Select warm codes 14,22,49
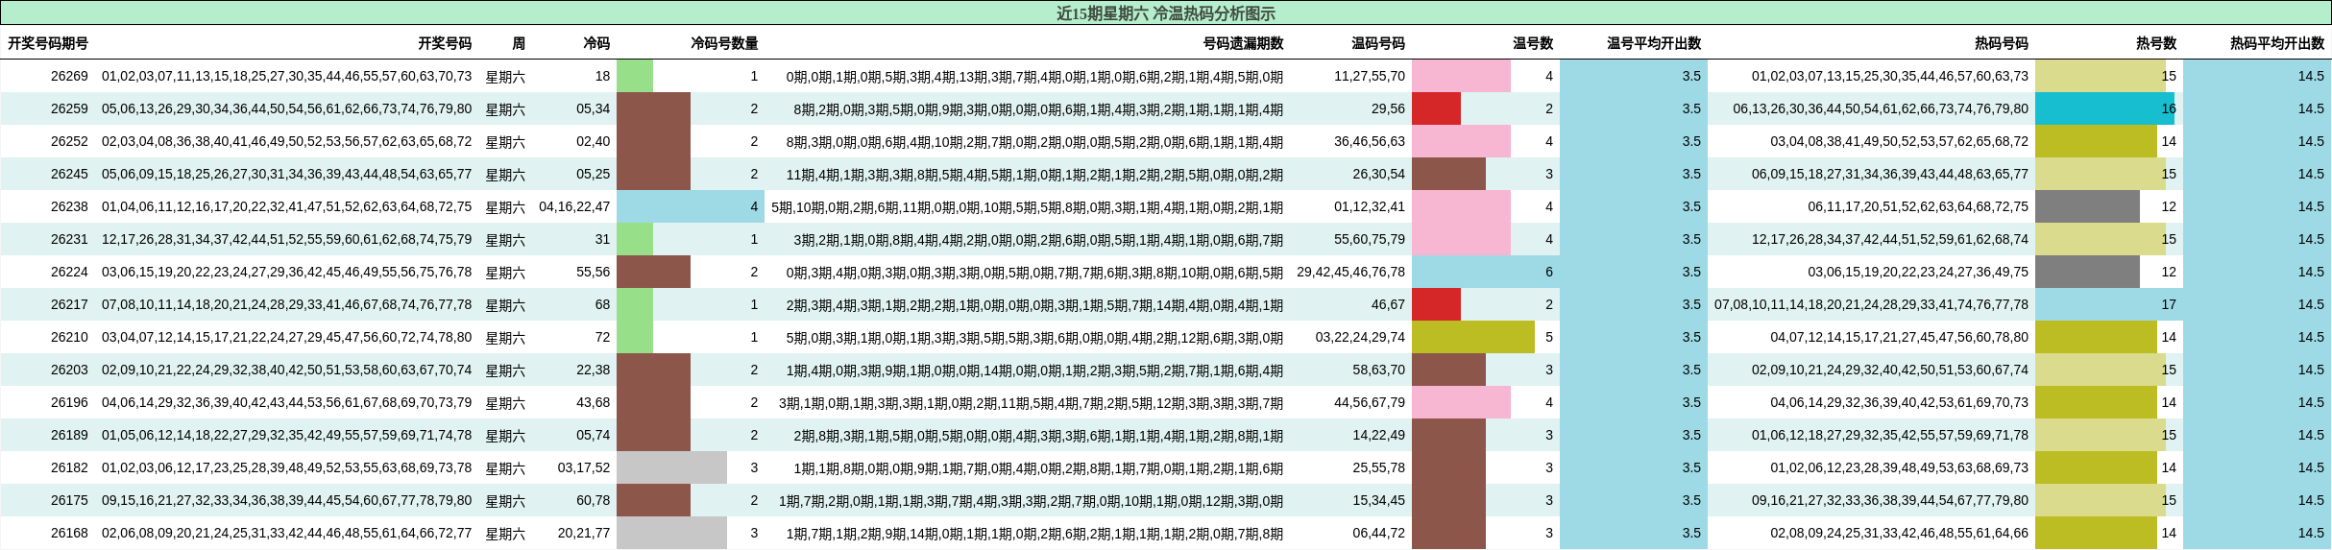This screenshot has height=550, width=2332. click(1378, 435)
